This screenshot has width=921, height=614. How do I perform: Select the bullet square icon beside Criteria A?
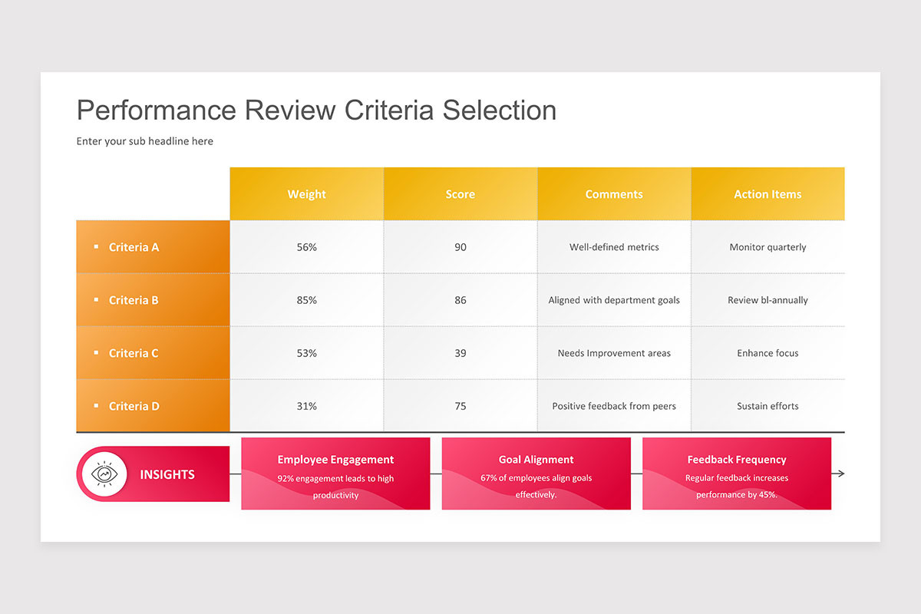tap(97, 246)
